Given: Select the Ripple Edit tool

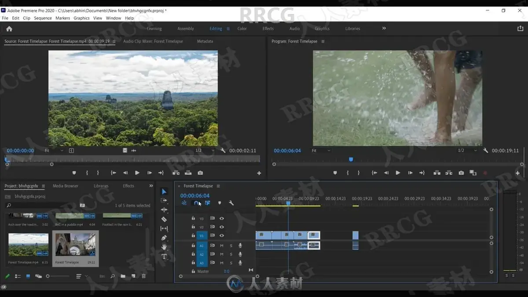Looking at the screenshot, I should point(164,210).
